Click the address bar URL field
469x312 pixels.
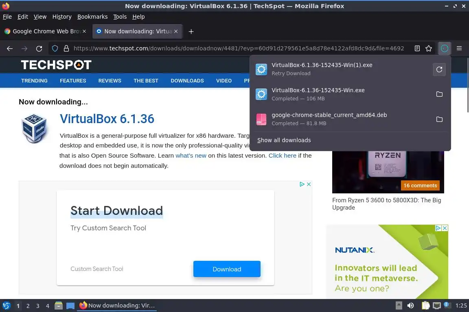tap(239, 48)
